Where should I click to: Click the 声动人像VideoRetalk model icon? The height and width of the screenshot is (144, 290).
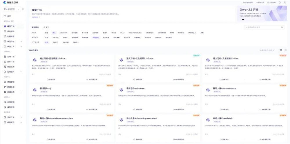click(208, 120)
